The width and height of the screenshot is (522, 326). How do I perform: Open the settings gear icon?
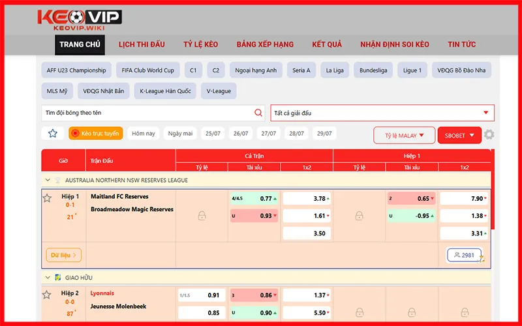(489, 135)
